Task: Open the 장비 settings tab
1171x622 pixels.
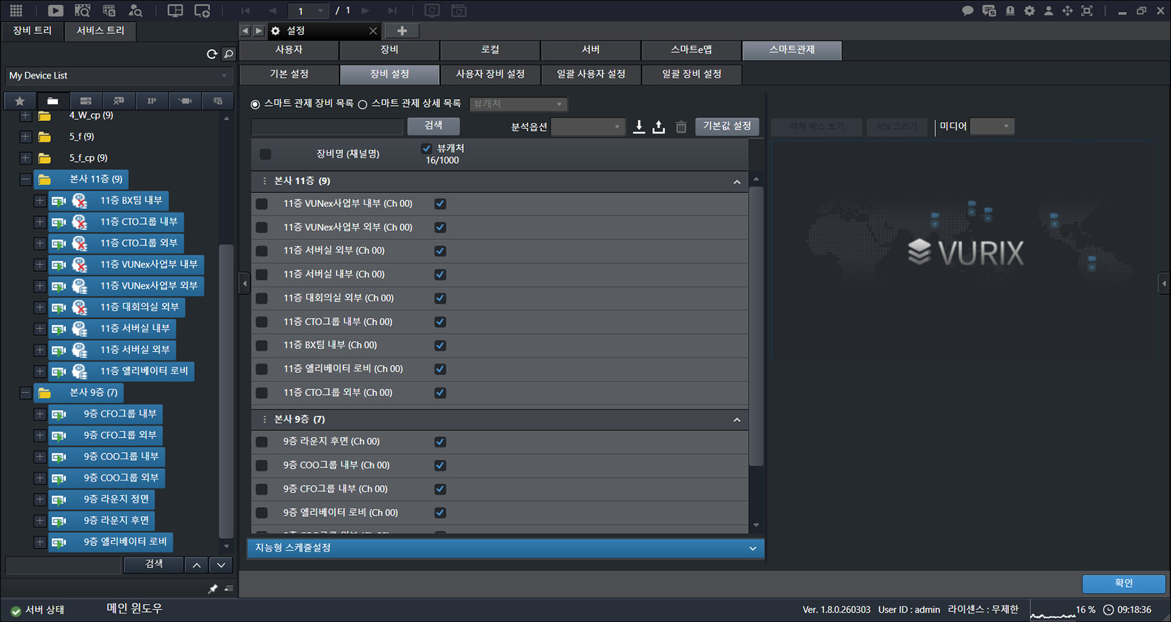Action: point(389,50)
